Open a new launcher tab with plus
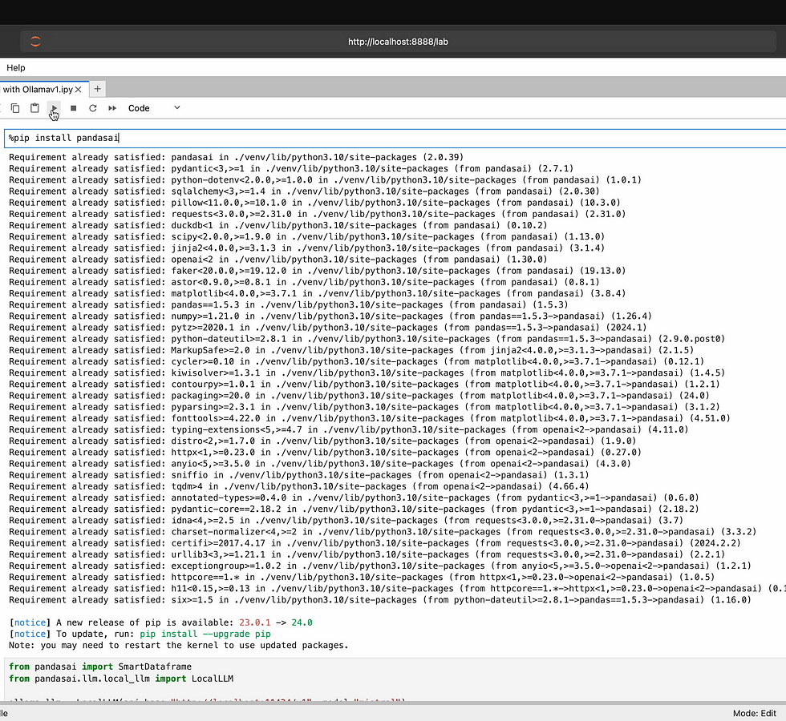 (x=97, y=89)
